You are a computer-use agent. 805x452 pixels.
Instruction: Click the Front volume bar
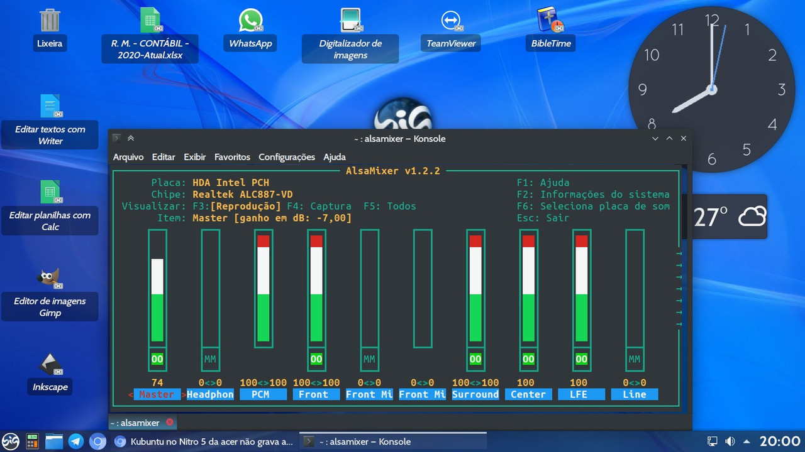(316, 288)
